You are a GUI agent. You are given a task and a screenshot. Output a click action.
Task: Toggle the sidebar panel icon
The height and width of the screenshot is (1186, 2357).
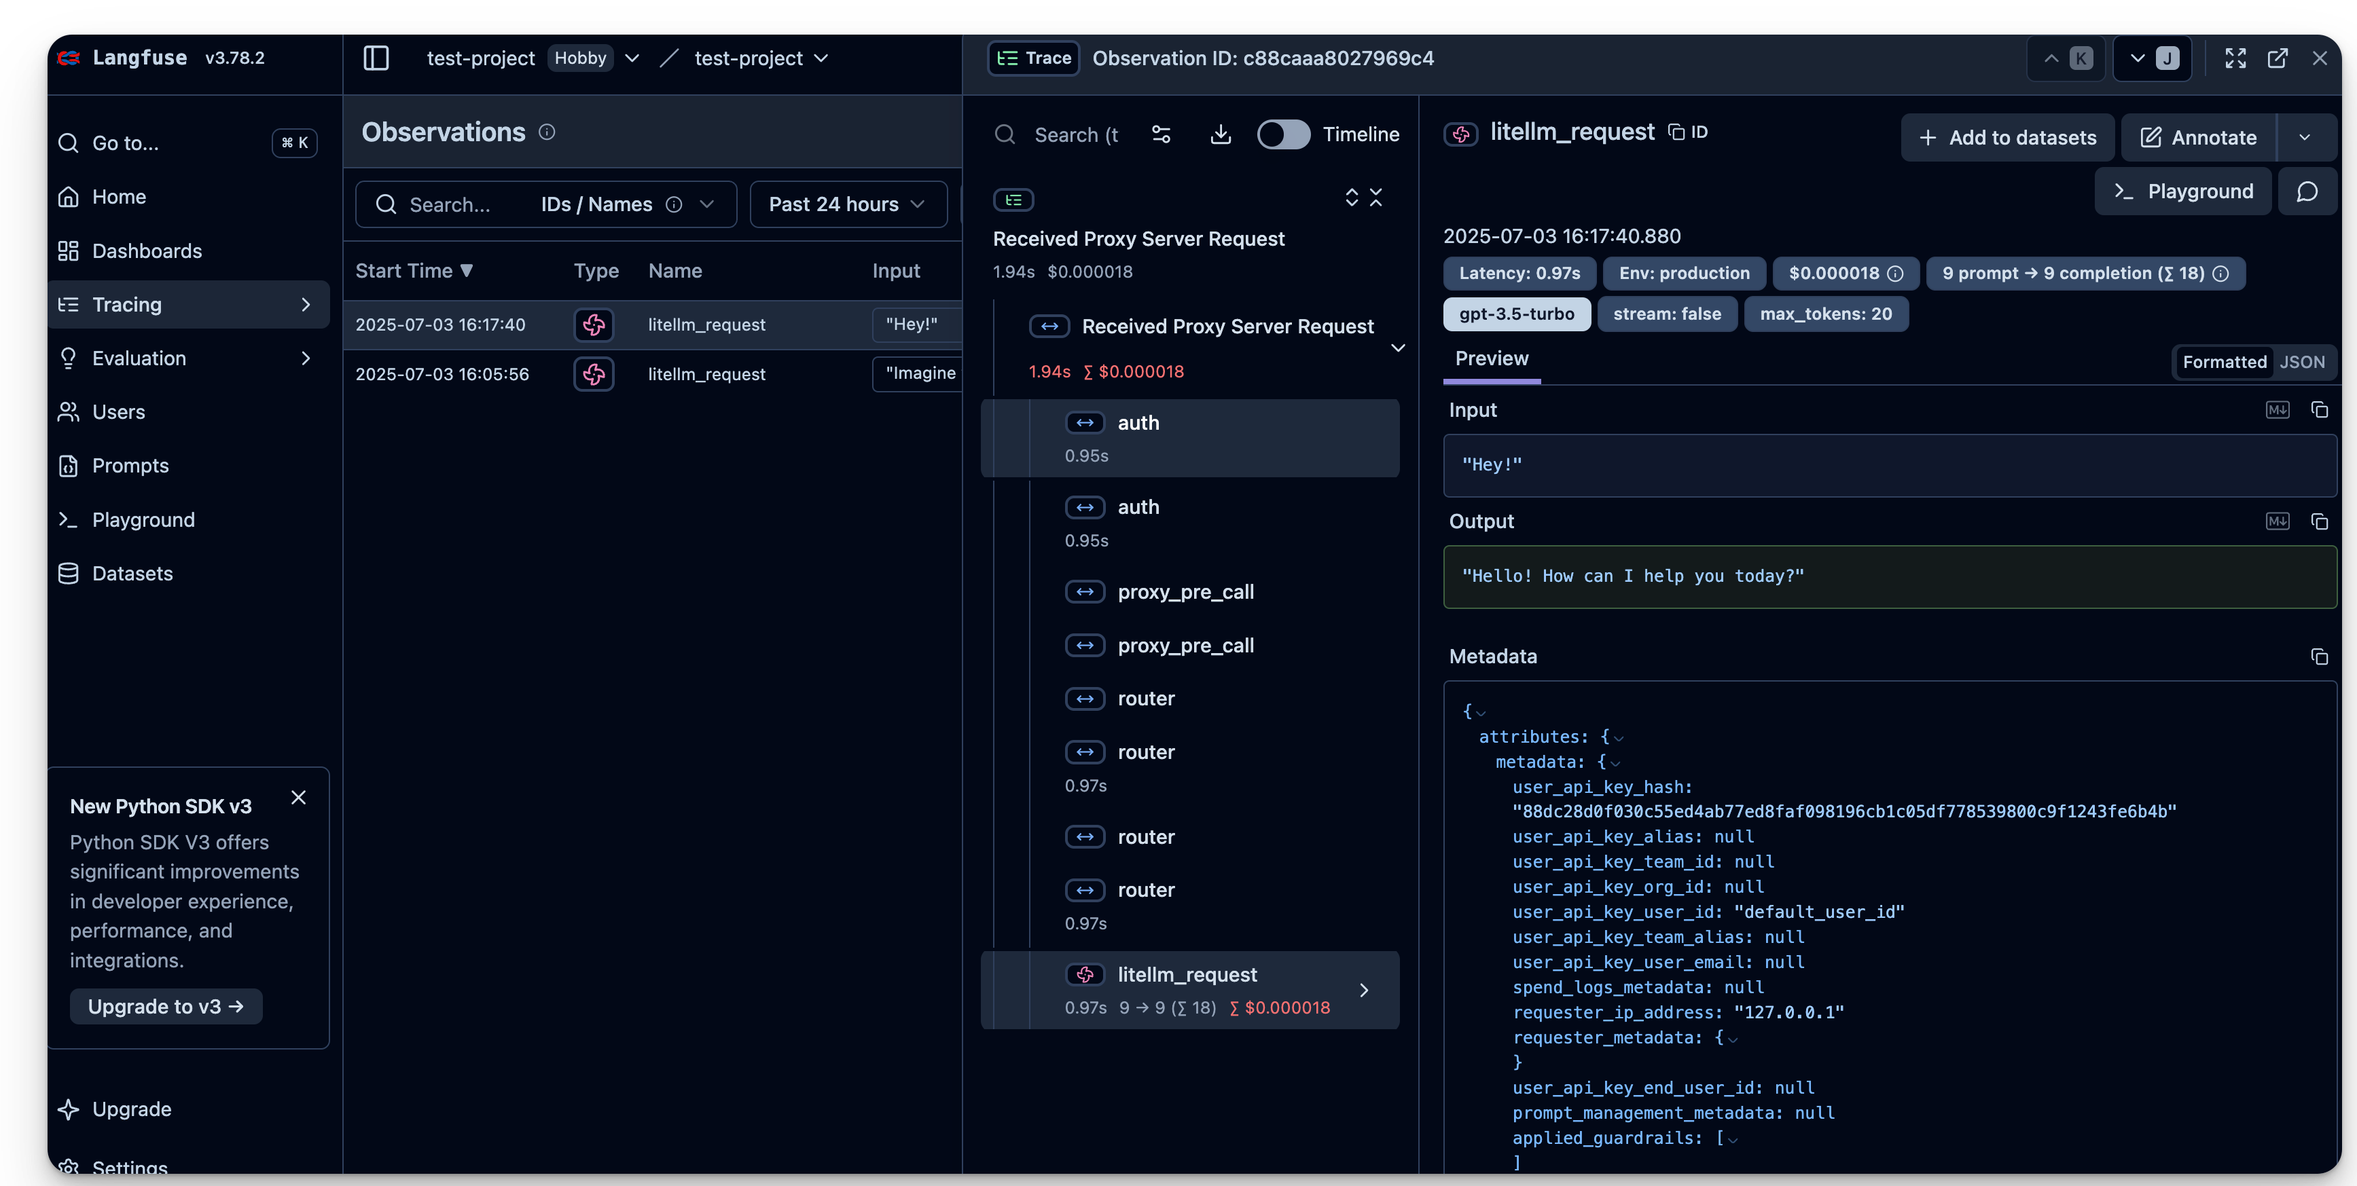tap(376, 58)
